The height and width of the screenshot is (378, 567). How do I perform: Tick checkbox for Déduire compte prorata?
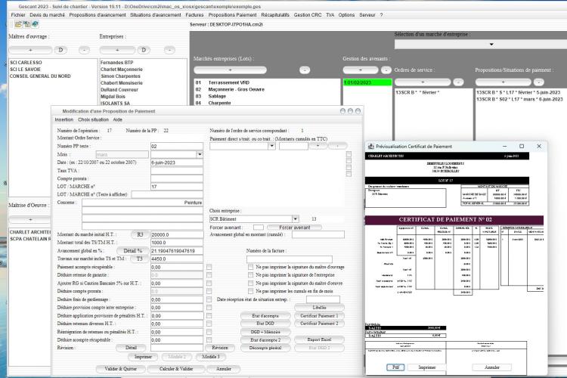(x=209, y=291)
